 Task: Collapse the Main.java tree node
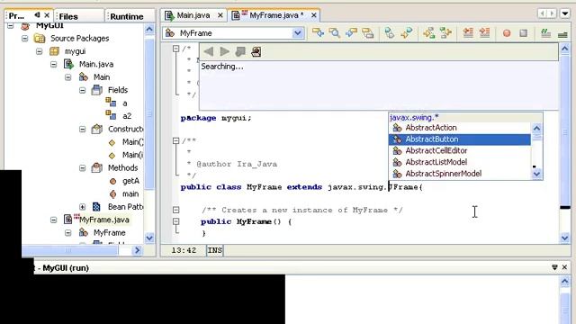[54, 64]
